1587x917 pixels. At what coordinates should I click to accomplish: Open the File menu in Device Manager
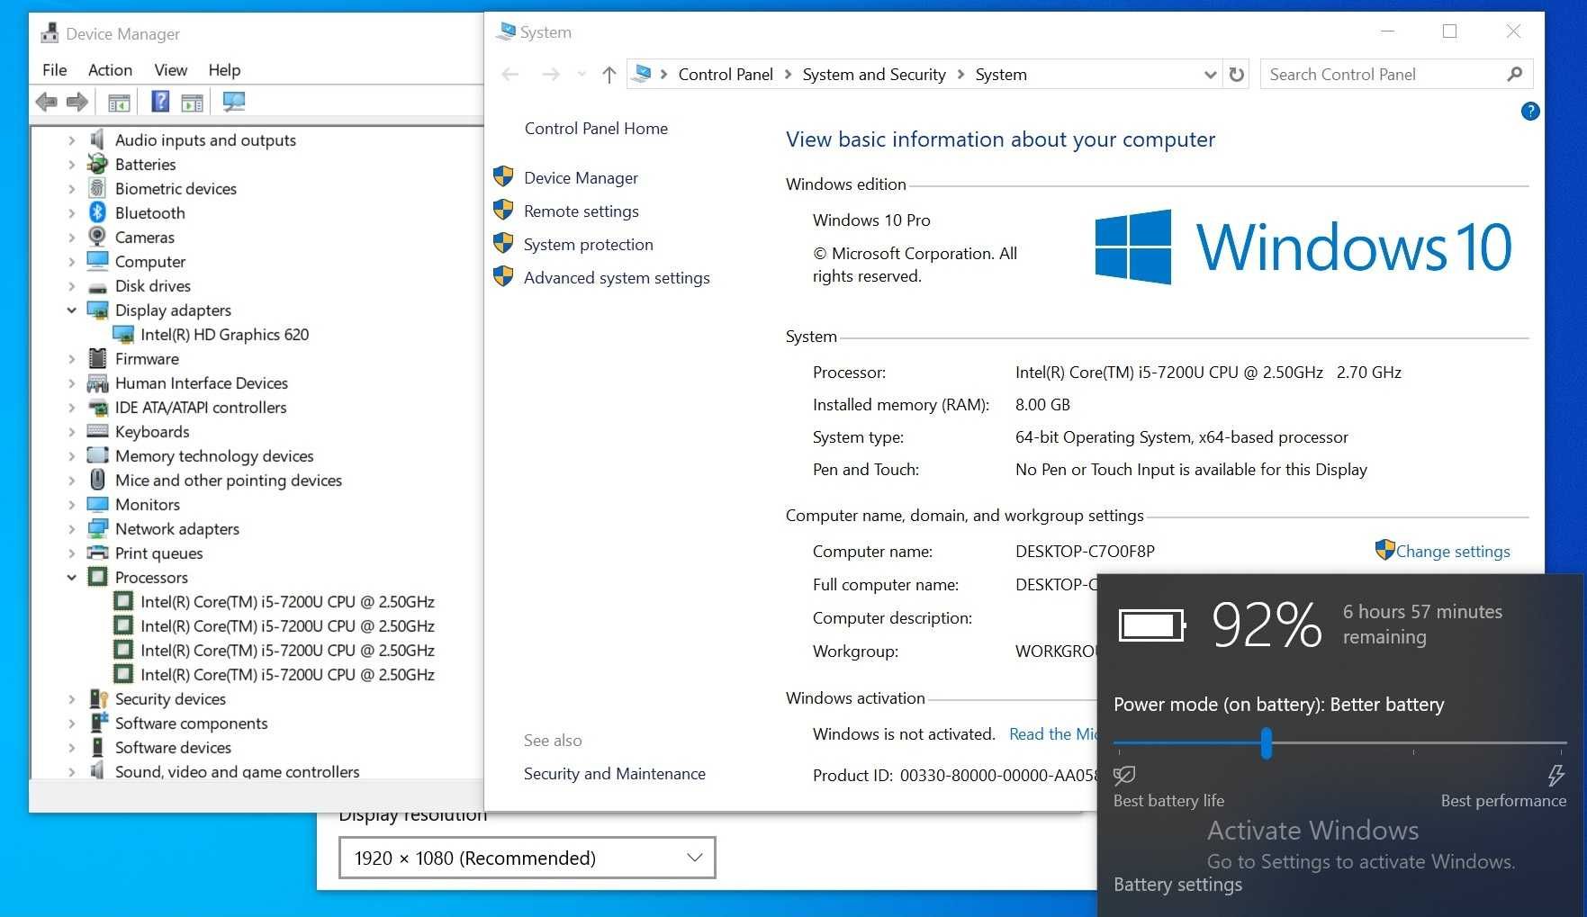54,69
